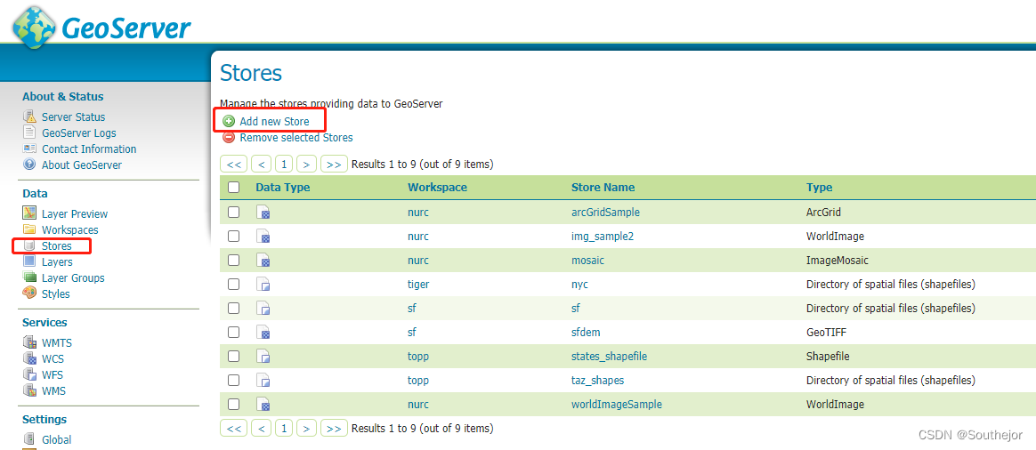The image size is (1036, 450).
Task: Sort table by Data Type column
Action: 283,188
